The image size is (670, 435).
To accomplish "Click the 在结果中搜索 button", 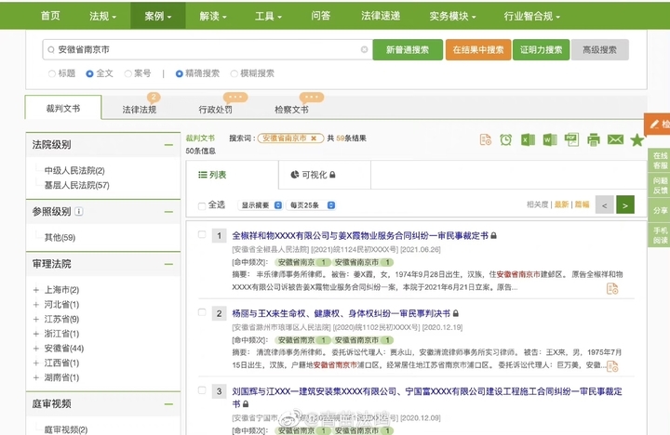I will pyautogui.click(x=477, y=50).
